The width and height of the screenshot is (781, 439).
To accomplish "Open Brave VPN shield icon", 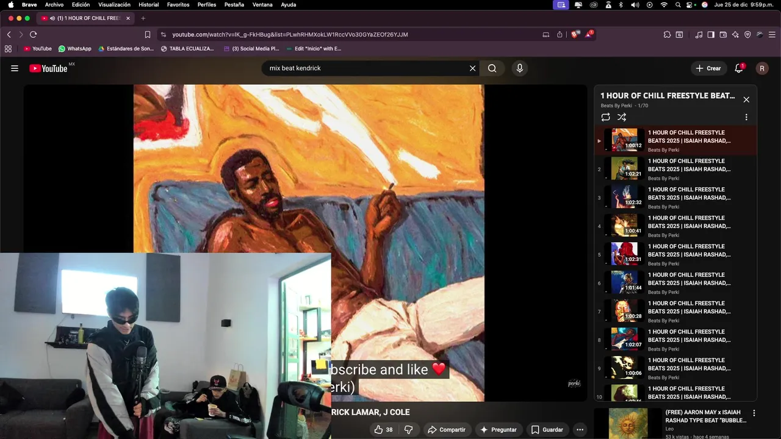I will (x=747, y=35).
